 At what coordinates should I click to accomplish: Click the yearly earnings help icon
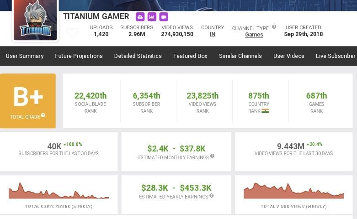pyautogui.click(x=211, y=196)
